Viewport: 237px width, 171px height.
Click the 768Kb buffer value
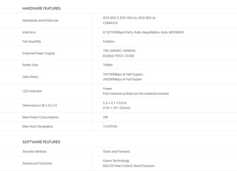click(108, 65)
